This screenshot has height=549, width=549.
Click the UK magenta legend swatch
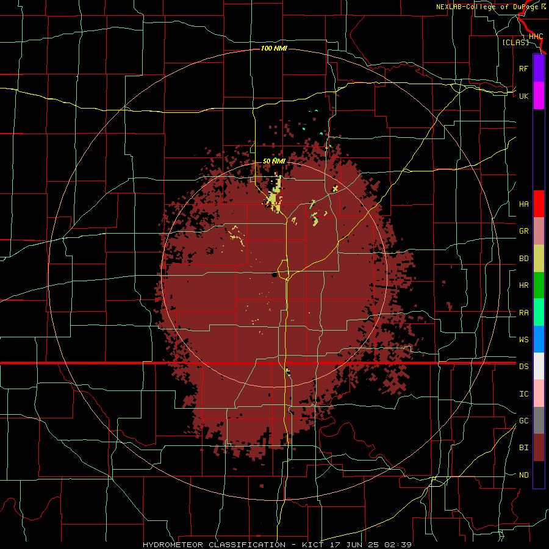539,96
